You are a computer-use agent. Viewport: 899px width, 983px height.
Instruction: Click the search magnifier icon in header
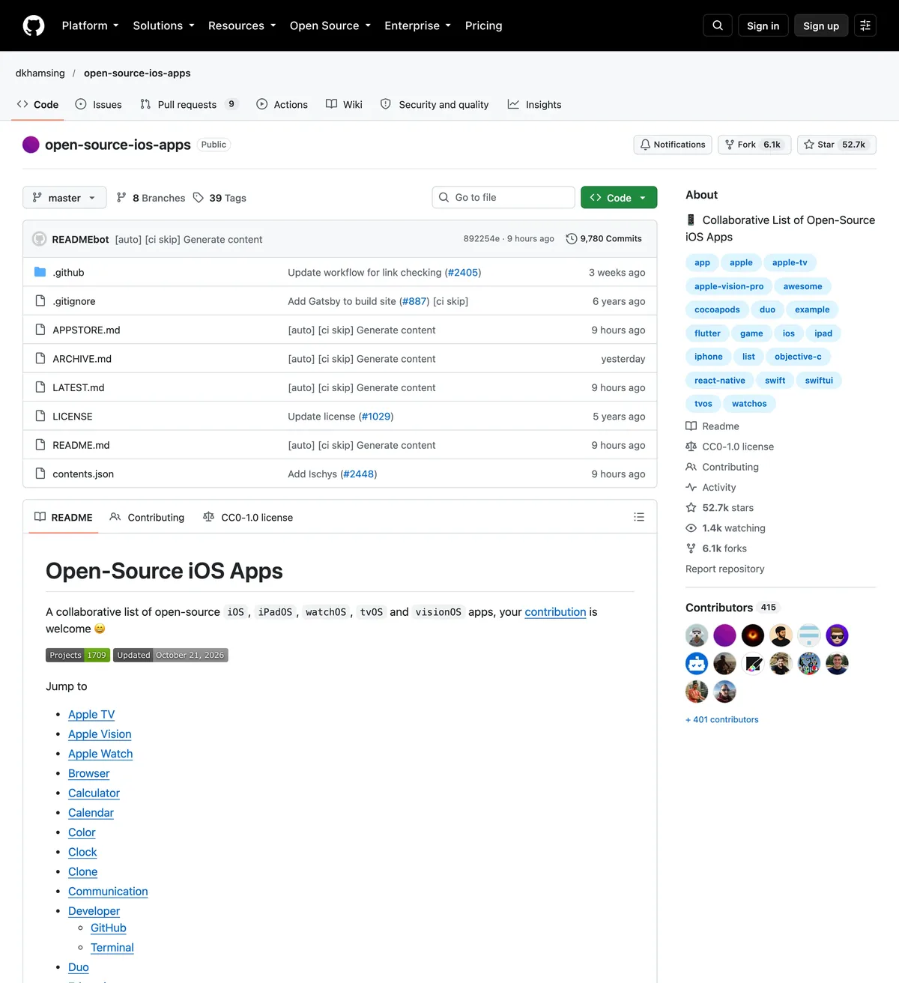coord(718,25)
